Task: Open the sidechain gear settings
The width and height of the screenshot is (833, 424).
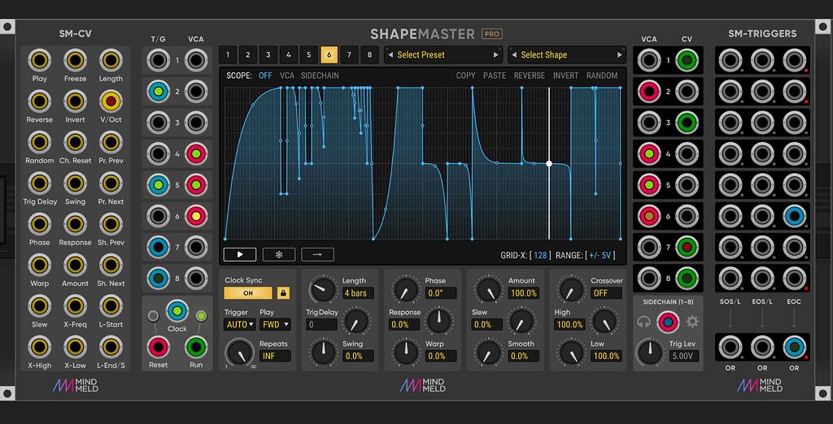Action: click(692, 322)
